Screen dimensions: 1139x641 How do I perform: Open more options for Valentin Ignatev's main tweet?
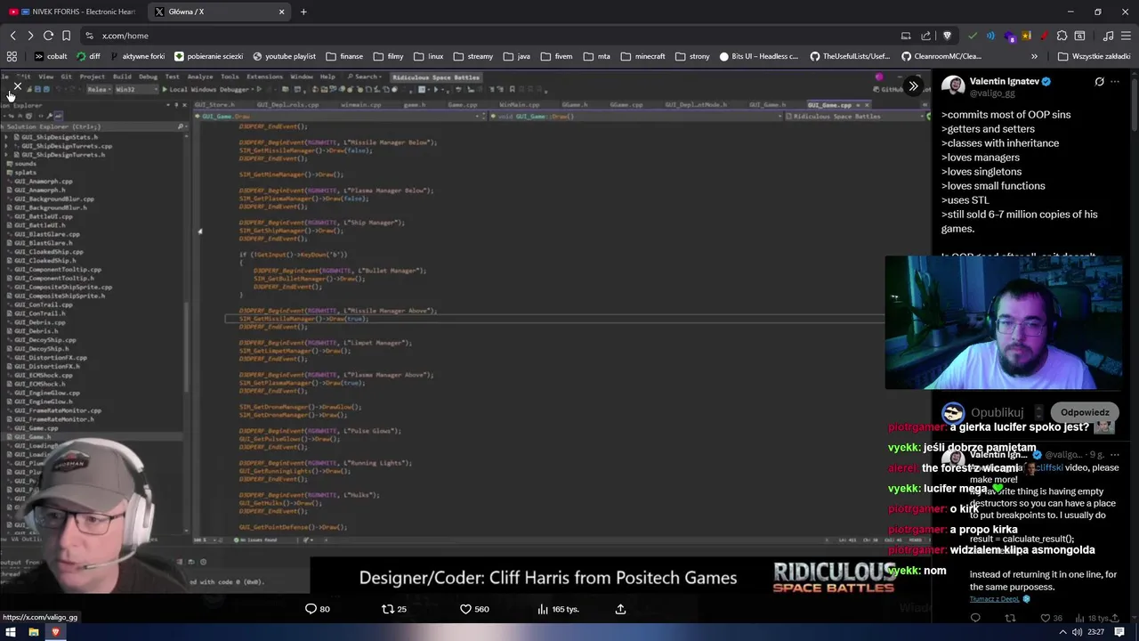1115,82
